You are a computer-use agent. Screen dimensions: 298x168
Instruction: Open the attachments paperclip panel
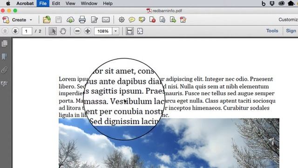(4, 70)
